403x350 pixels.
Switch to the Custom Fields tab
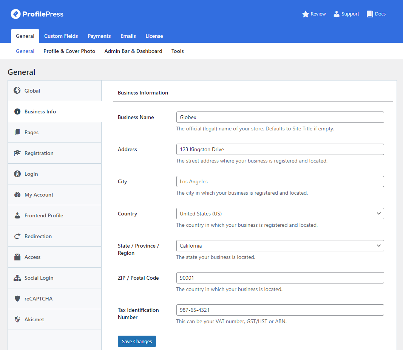(61, 36)
